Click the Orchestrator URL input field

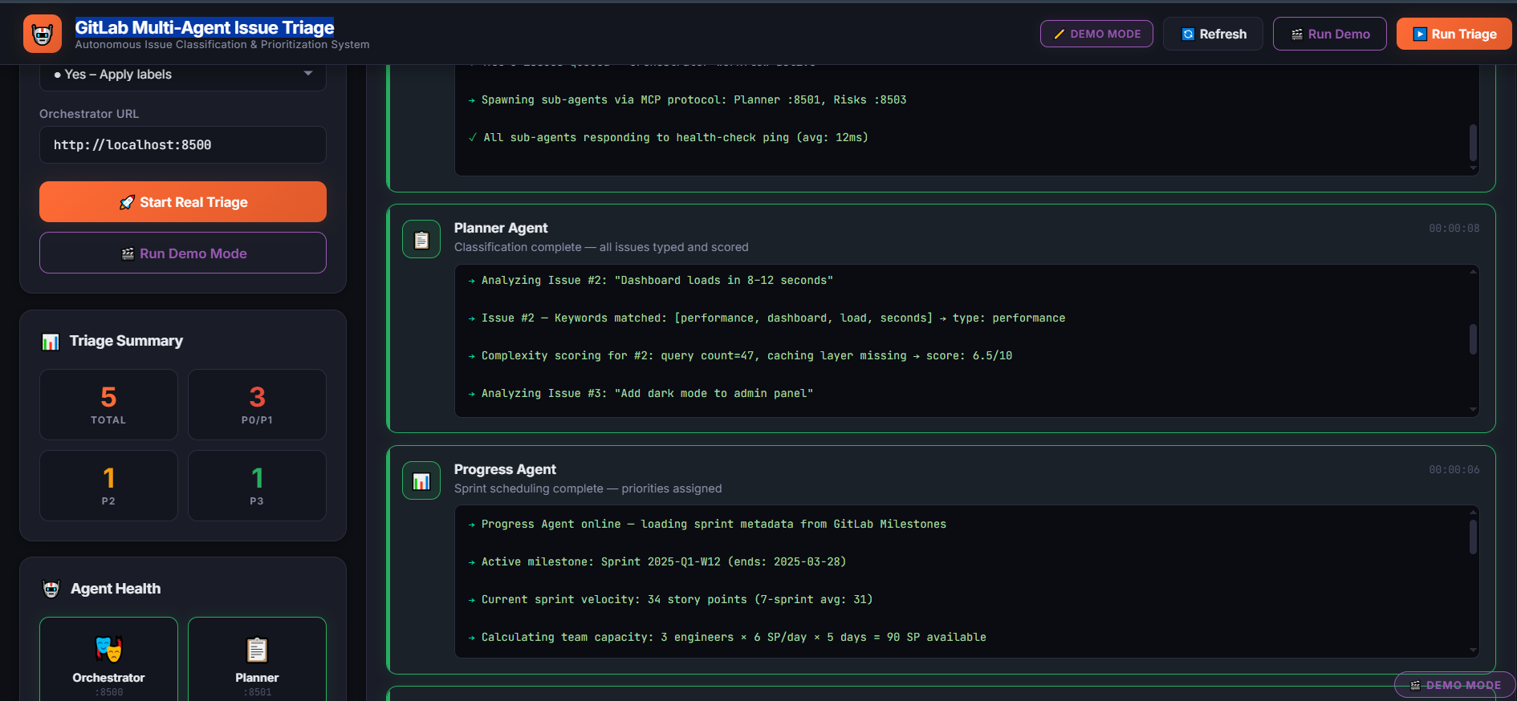pos(183,145)
